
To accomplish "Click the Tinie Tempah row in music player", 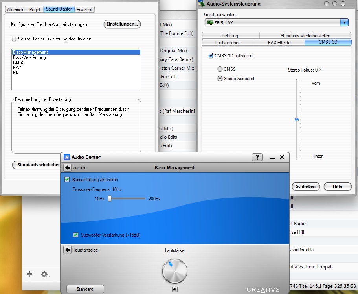I will pyautogui.click(x=323, y=267).
